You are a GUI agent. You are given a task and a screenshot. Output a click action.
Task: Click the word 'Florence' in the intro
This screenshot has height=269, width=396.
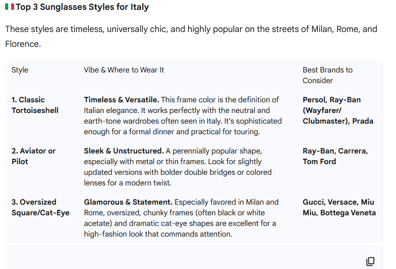coord(22,43)
